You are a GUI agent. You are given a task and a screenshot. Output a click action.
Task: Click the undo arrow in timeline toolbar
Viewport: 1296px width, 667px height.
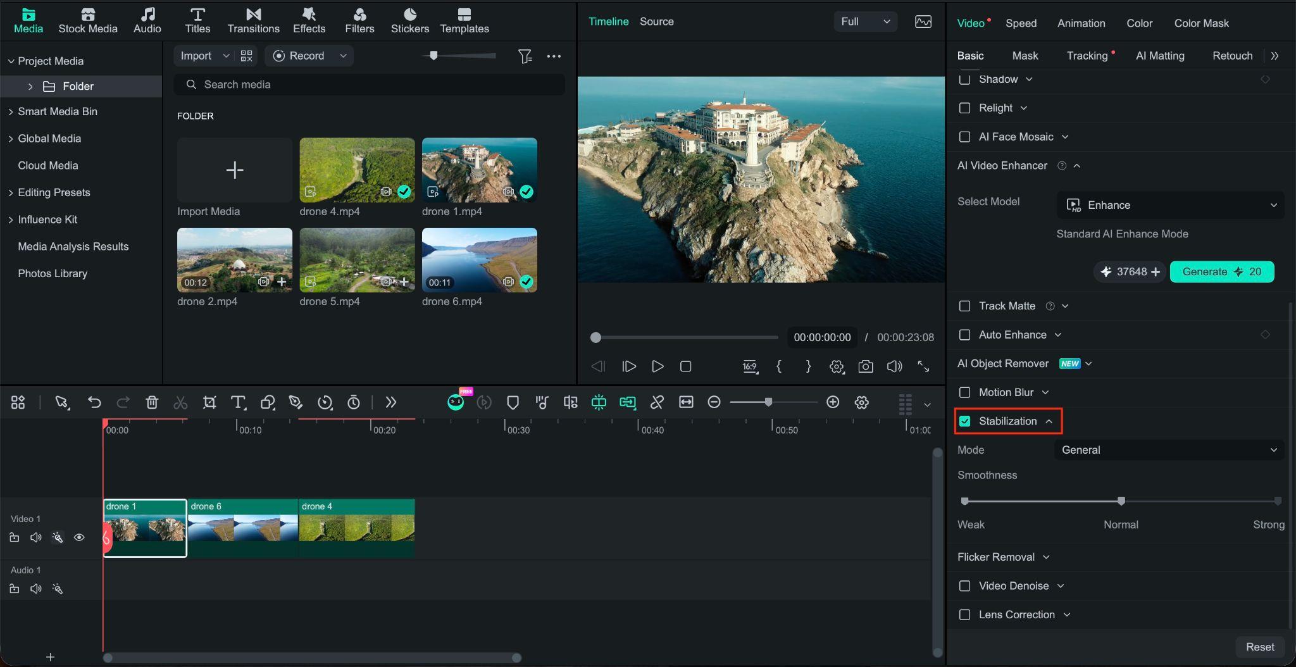pos(94,402)
